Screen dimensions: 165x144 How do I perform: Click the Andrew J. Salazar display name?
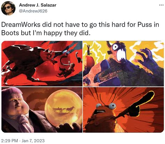[x=38, y=5]
